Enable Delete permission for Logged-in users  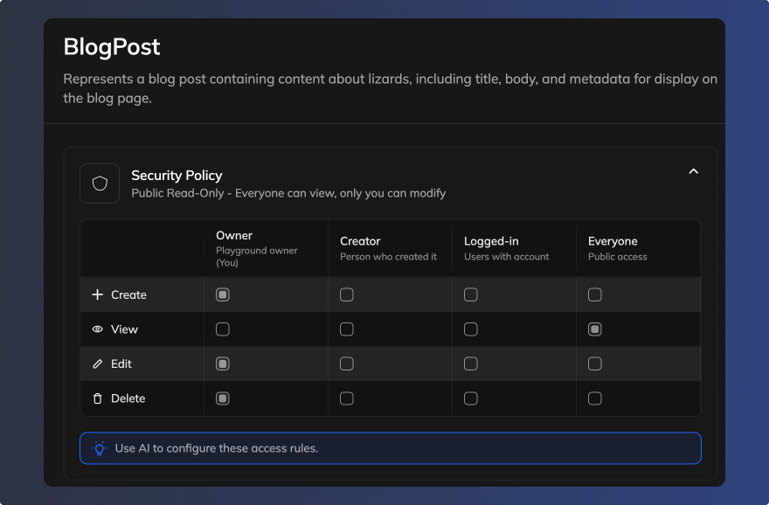tap(471, 398)
